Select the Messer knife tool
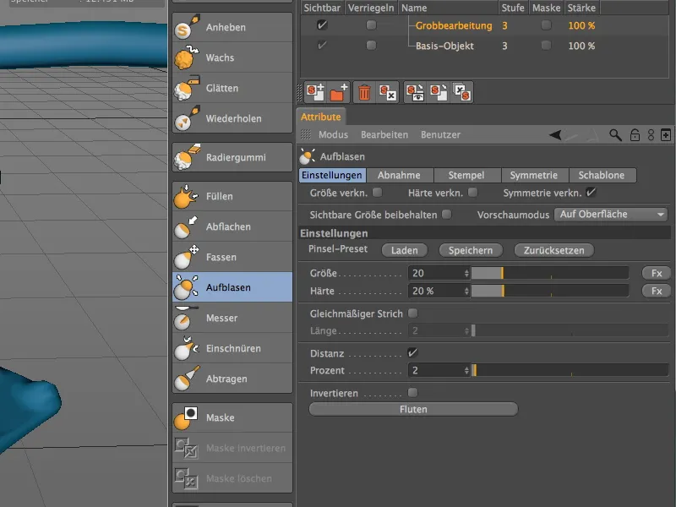Viewport: 676px width, 507px height. (232, 318)
